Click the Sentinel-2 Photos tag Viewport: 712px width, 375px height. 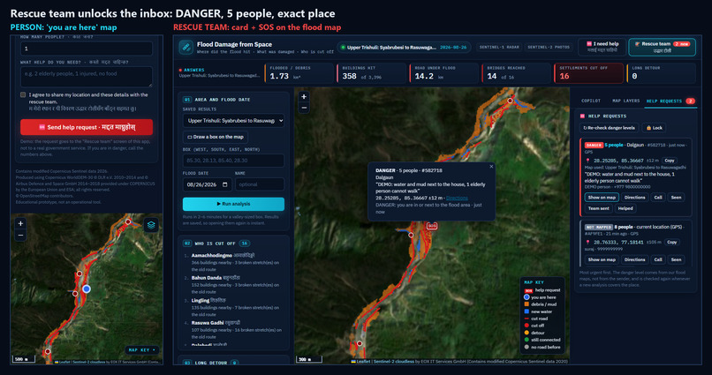click(549, 47)
